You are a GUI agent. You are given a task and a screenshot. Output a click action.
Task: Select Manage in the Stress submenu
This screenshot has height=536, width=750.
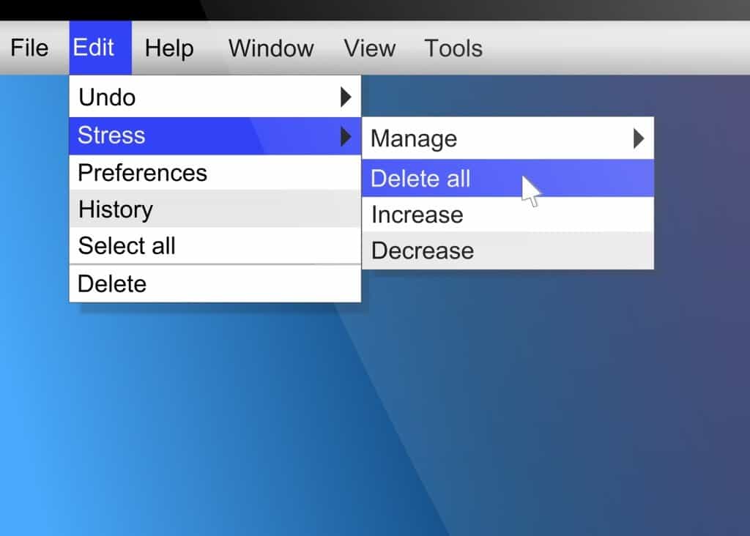click(414, 138)
